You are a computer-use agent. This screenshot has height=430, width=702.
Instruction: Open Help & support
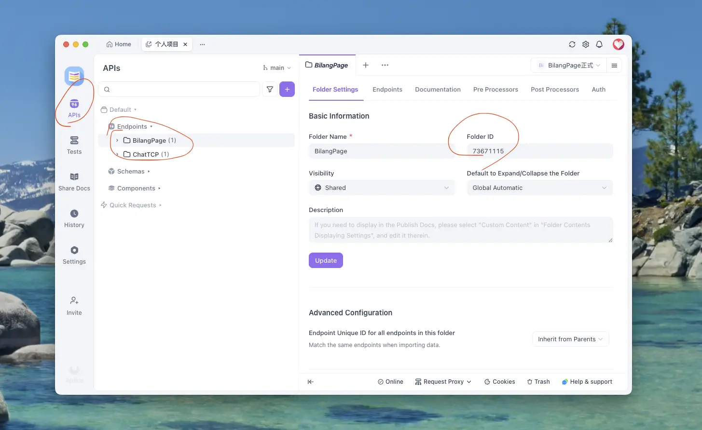pos(587,382)
